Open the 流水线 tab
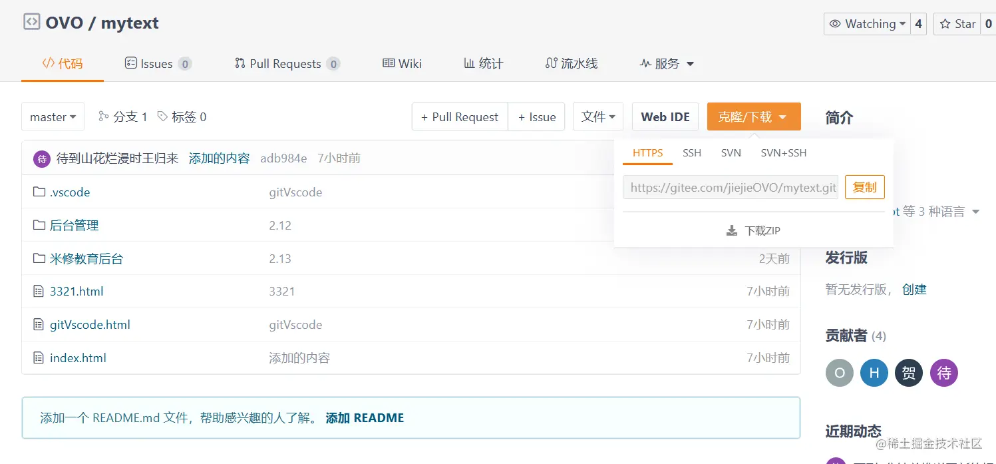Viewport: 996px width, 464px height. [572, 64]
